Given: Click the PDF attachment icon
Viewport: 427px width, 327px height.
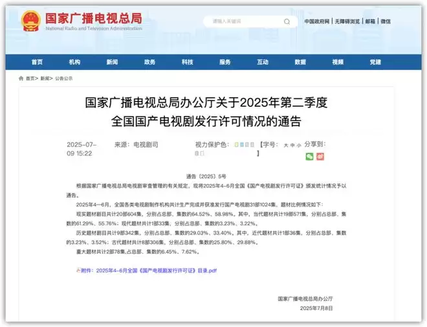Looking at the screenshot, I should tap(78, 269).
